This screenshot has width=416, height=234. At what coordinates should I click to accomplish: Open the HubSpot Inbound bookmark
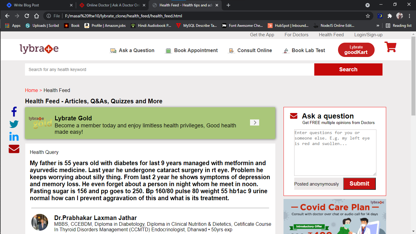click(x=288, y=26)
